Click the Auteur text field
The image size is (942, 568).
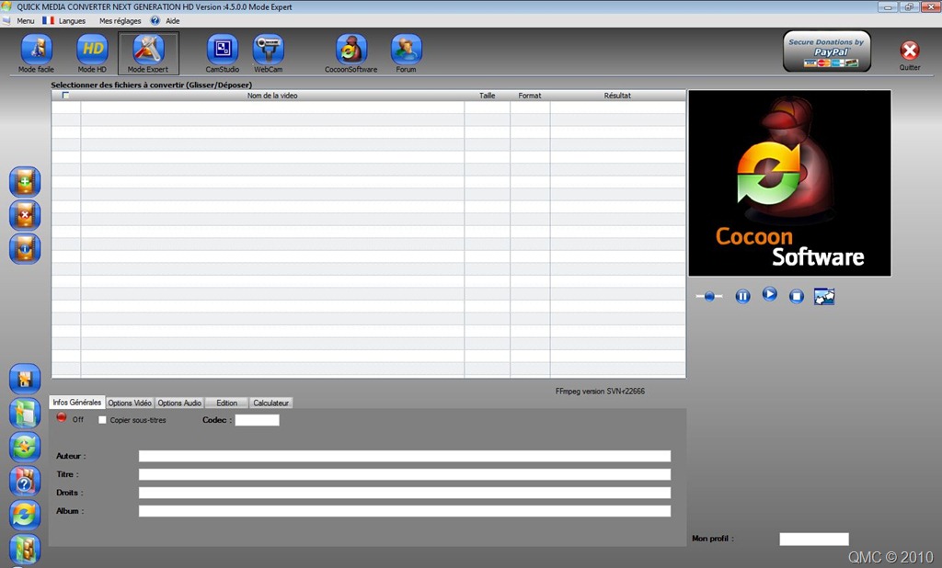405,456
